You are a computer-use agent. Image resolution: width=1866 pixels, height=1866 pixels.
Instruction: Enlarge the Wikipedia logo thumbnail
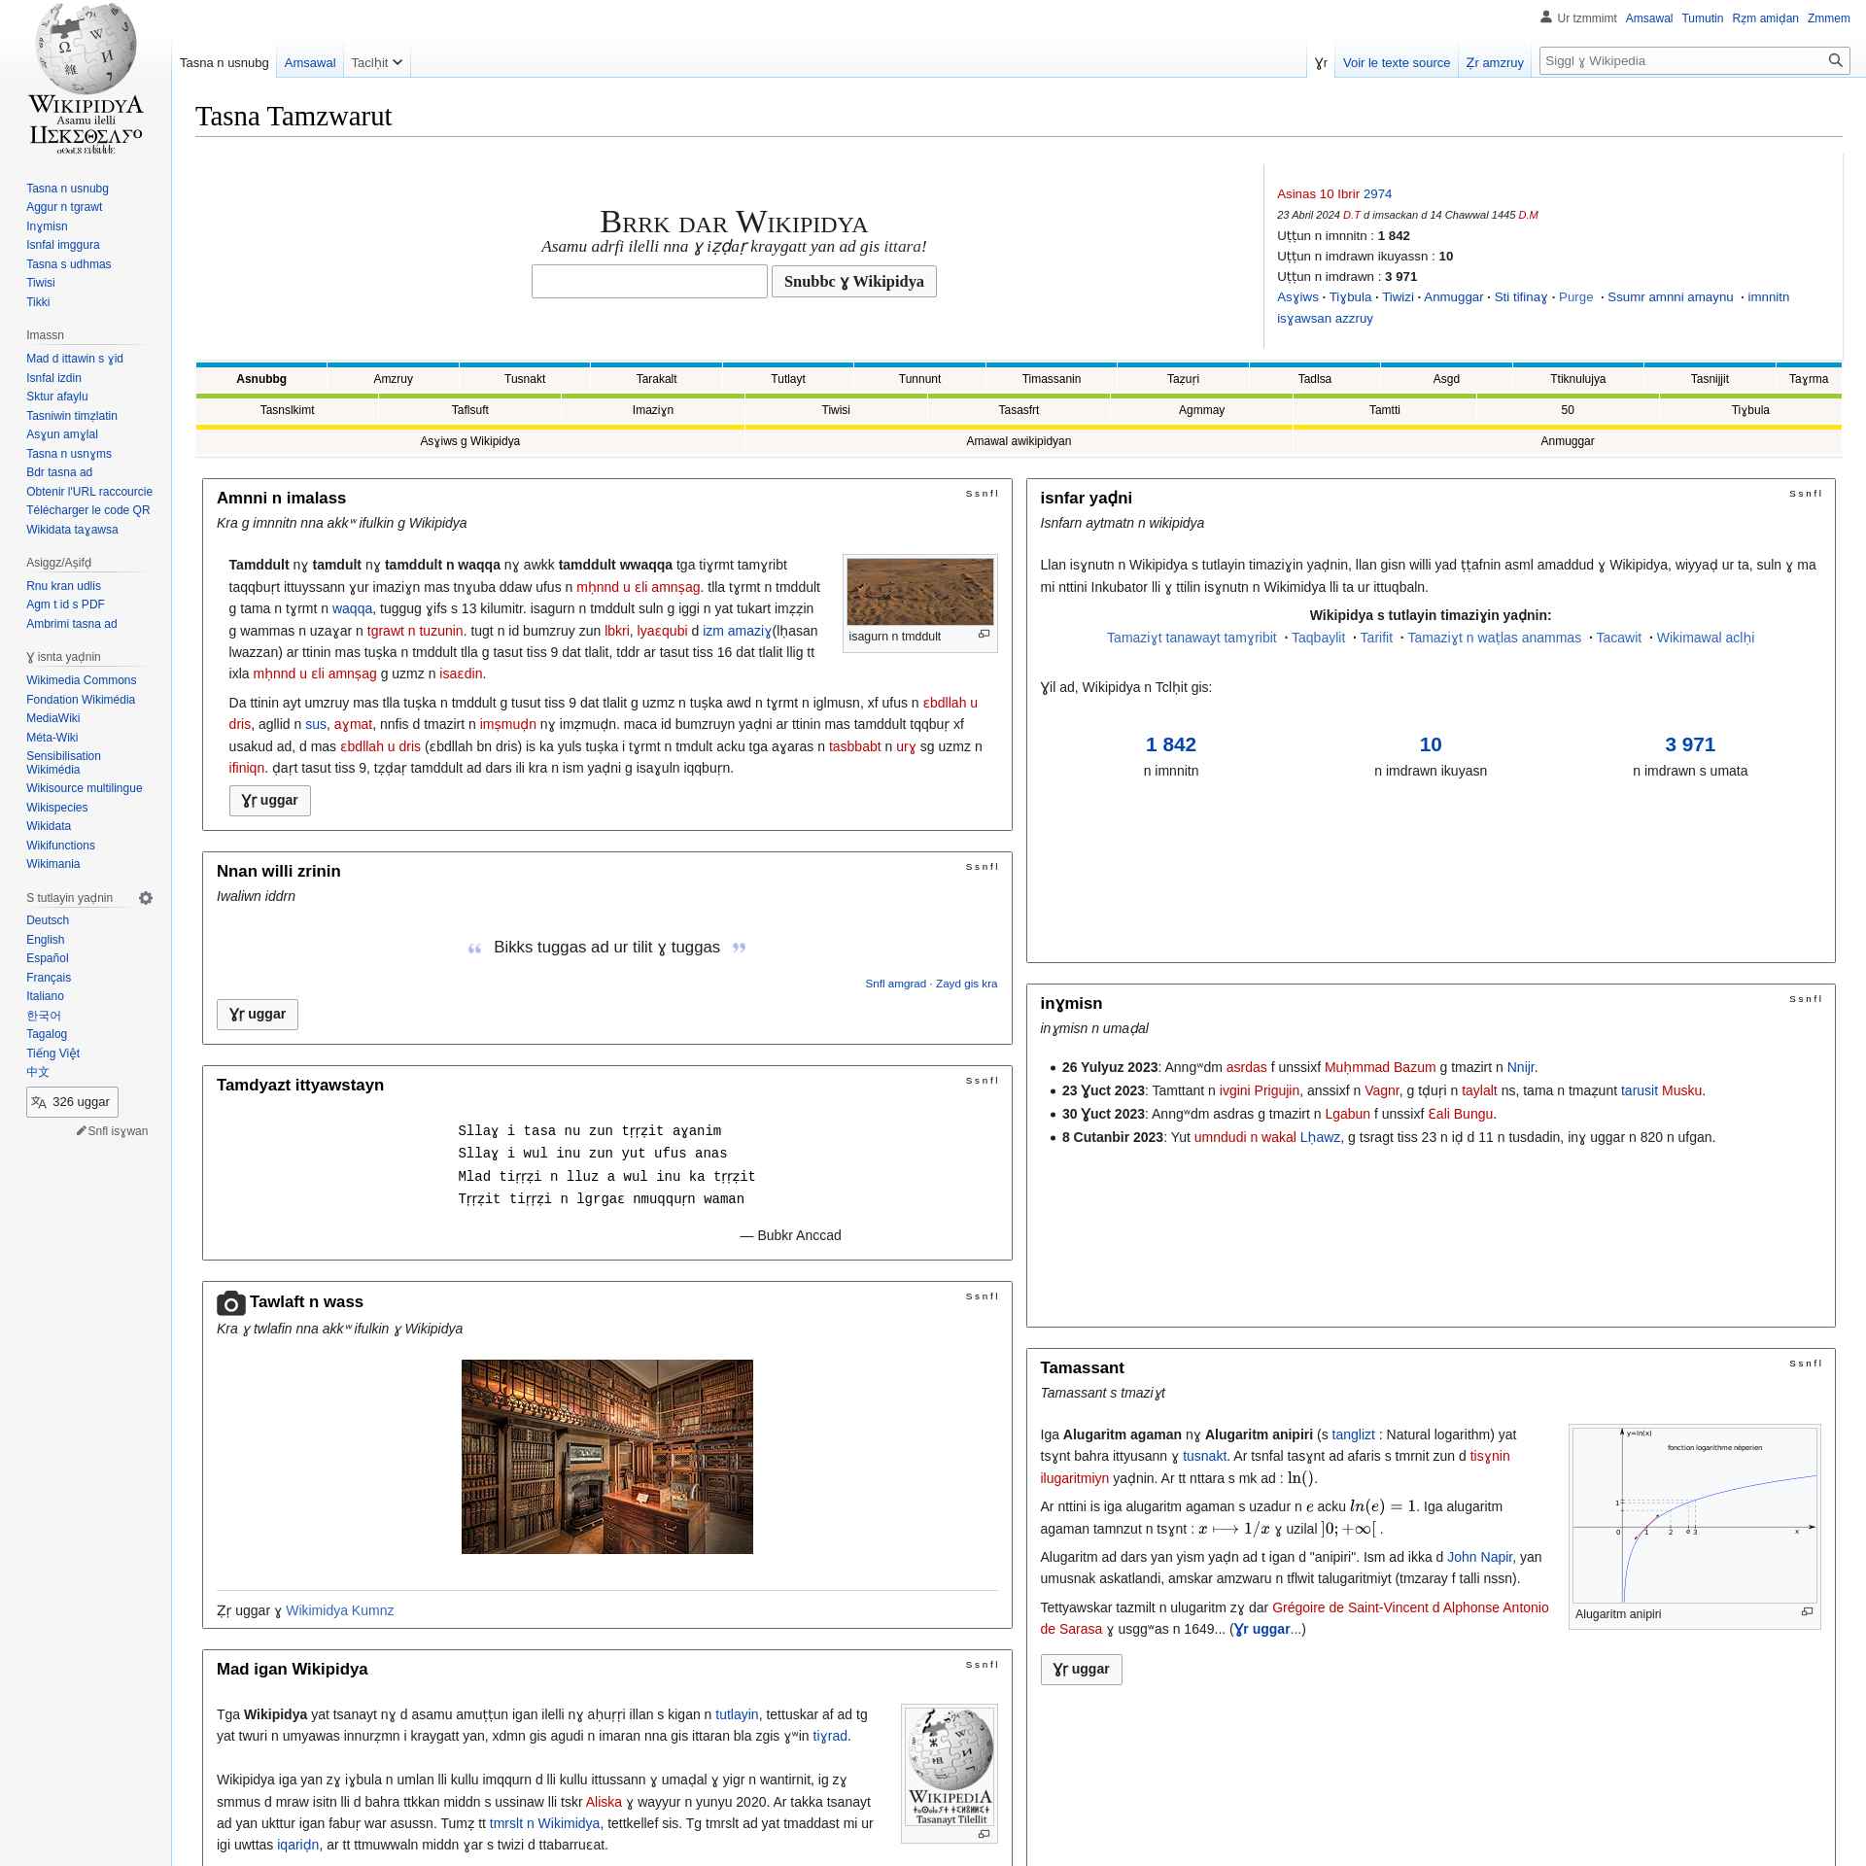[x=984, y=1834]
